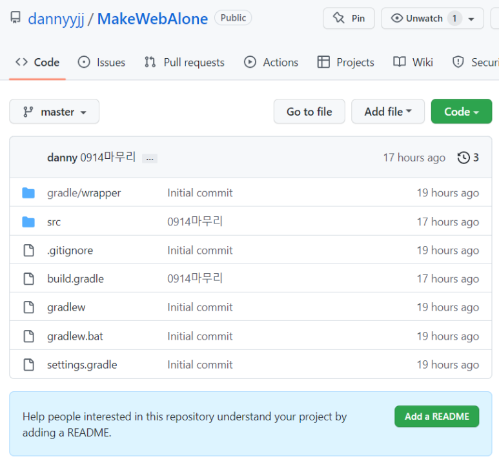Click the gradlew.bat file icon
Viewport: 499px width, 463px height.
click(x=28, y=336)
